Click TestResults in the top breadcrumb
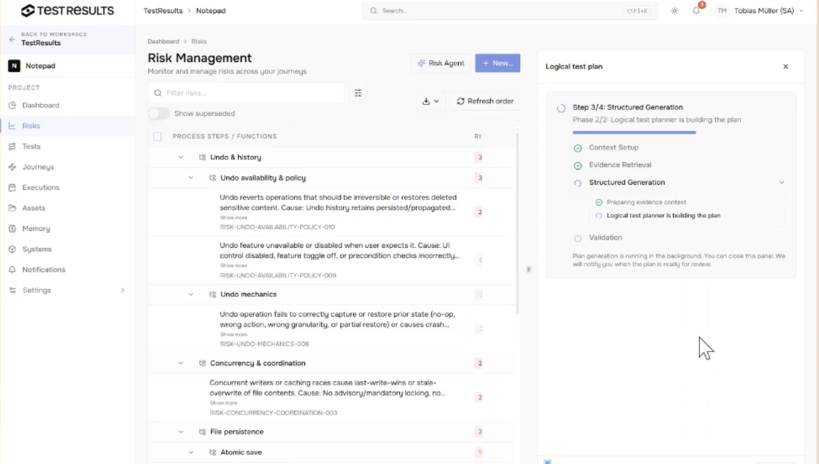 [163, 11]
